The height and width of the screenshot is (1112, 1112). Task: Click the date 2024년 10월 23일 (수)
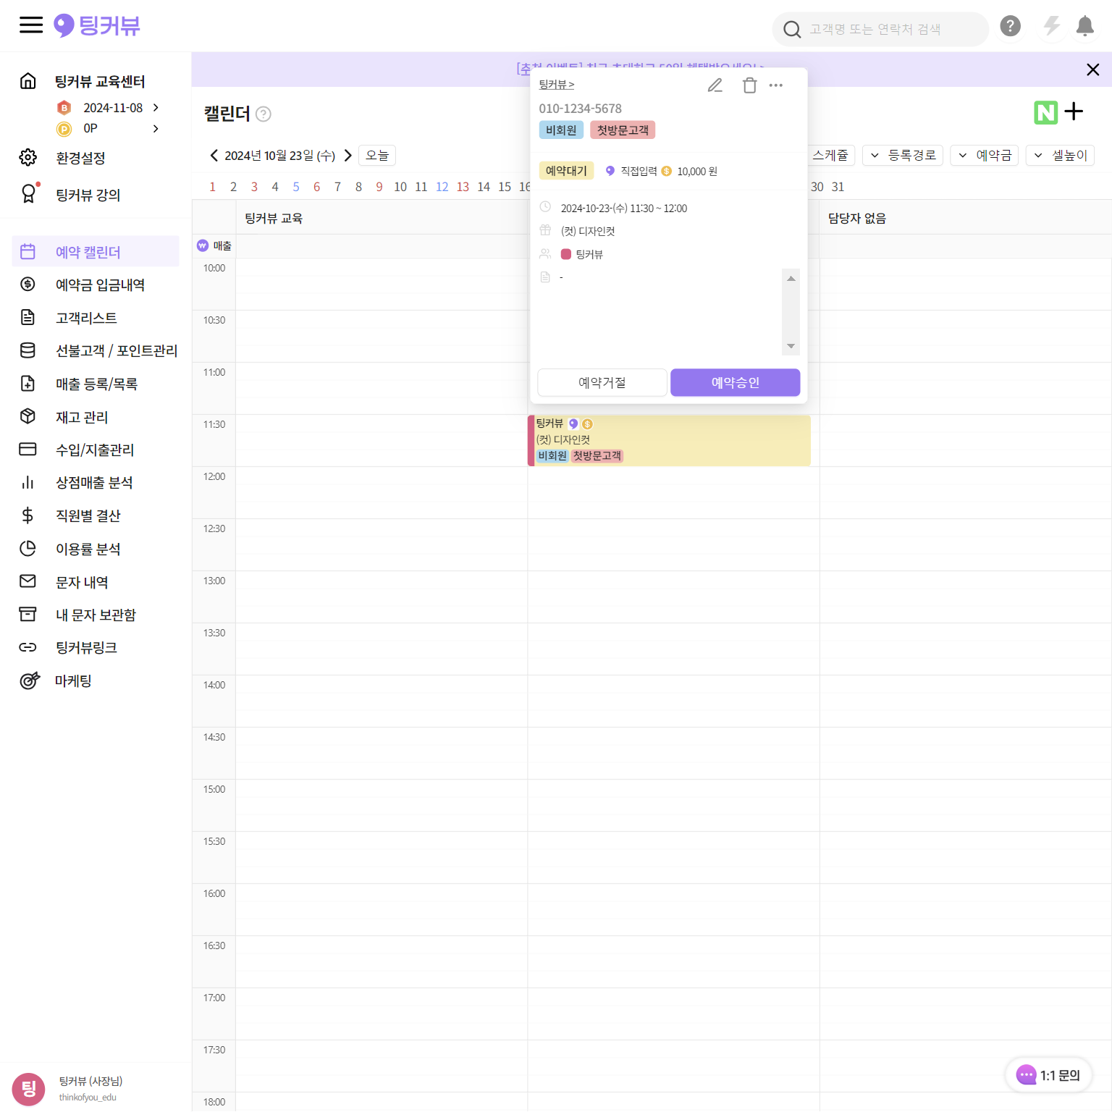coord(280,155)
